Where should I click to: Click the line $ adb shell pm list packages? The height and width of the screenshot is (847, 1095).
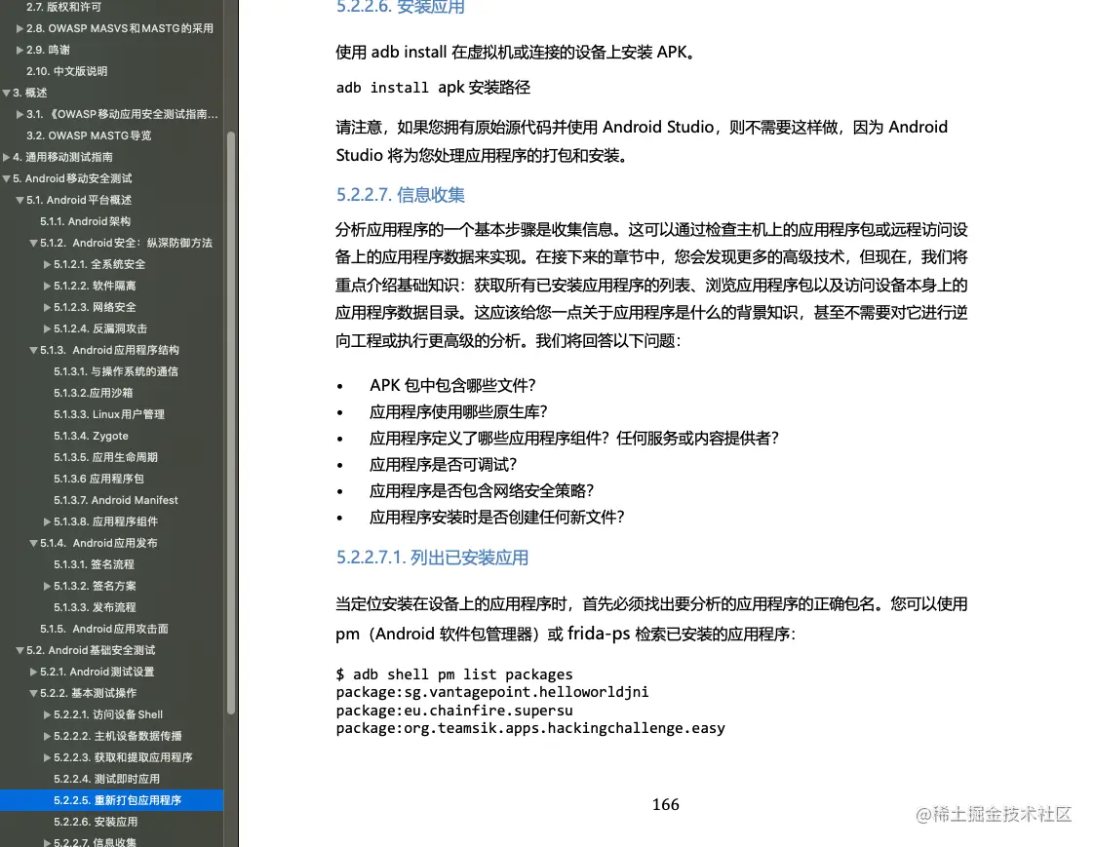coord(454,674)
